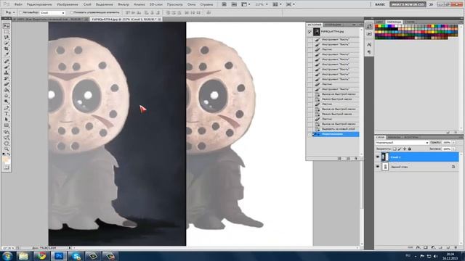Toggle Quick Mask mode at toolbox bottom
The height and width of the screenshot is (261, 465).
[x=7, y=167]
